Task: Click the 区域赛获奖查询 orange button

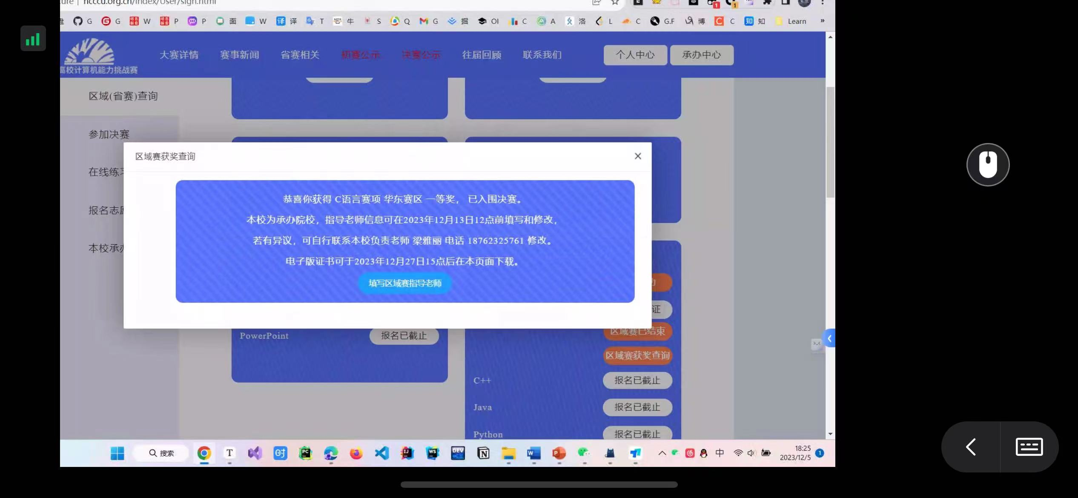Action: (637, 355)
